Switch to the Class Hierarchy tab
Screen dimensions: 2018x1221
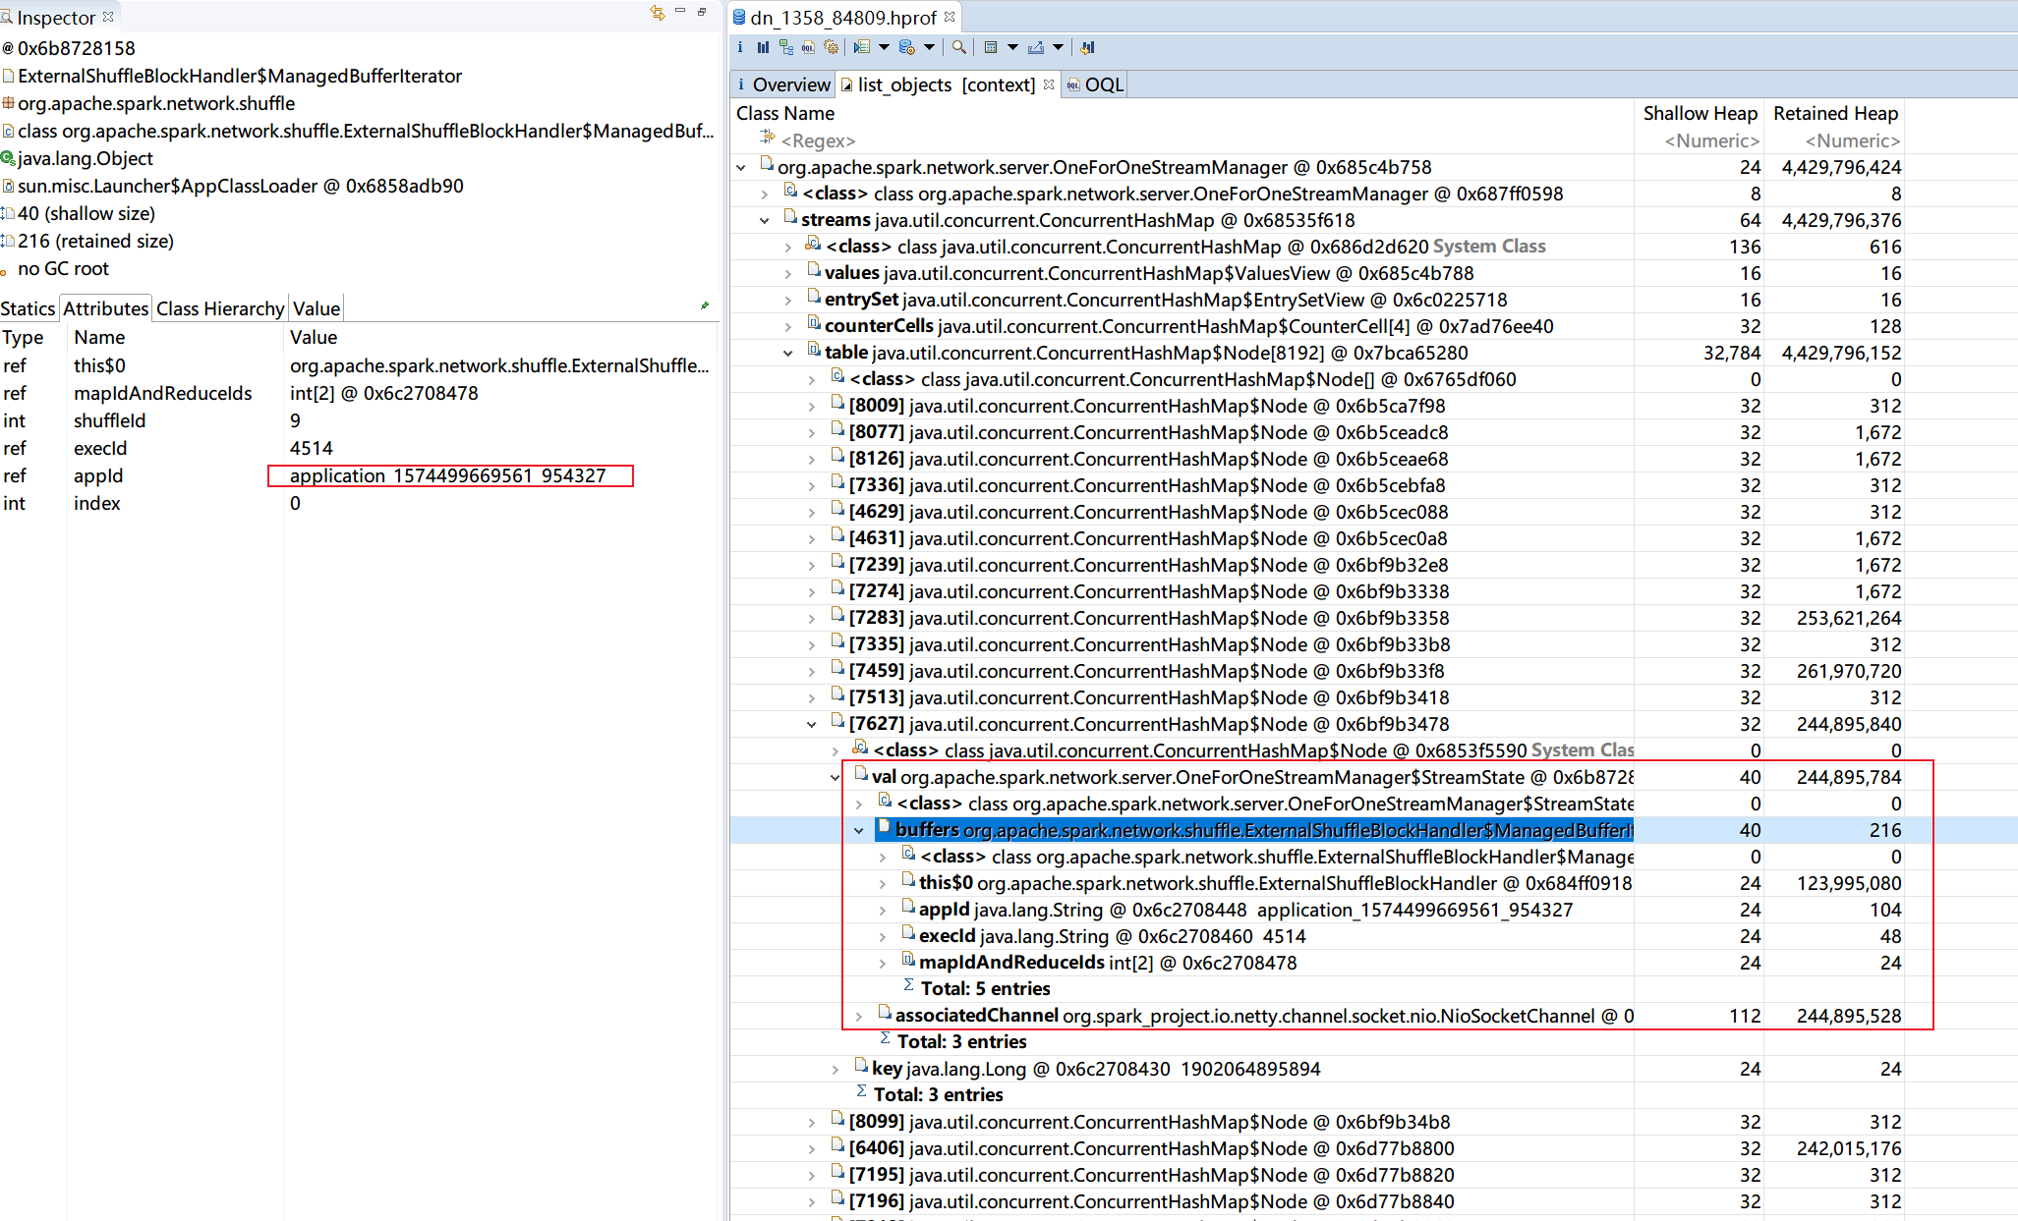220,308
